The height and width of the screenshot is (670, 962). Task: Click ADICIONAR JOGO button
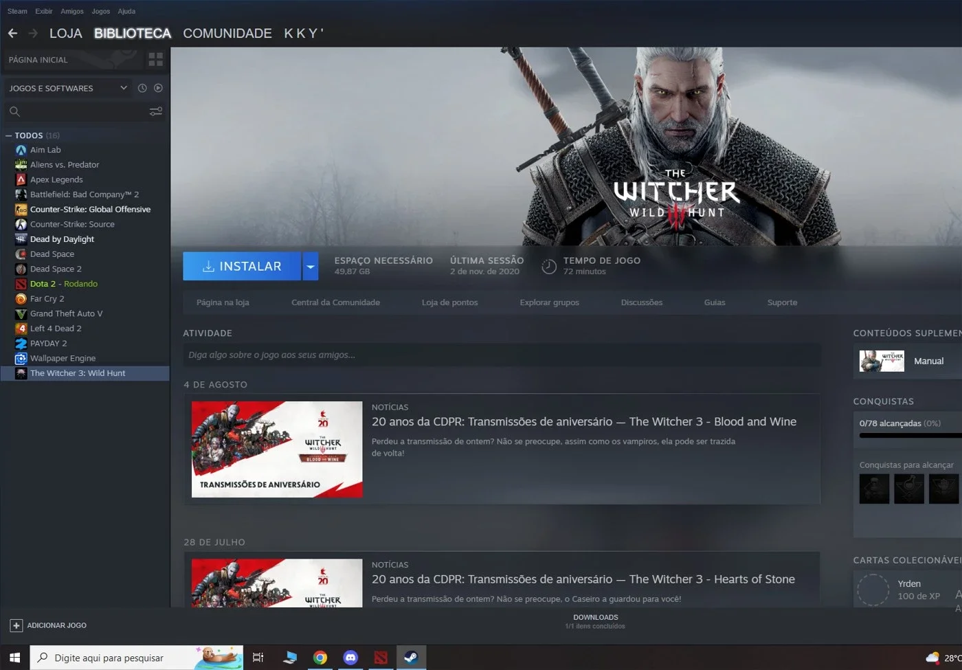(x=49, y=625)
